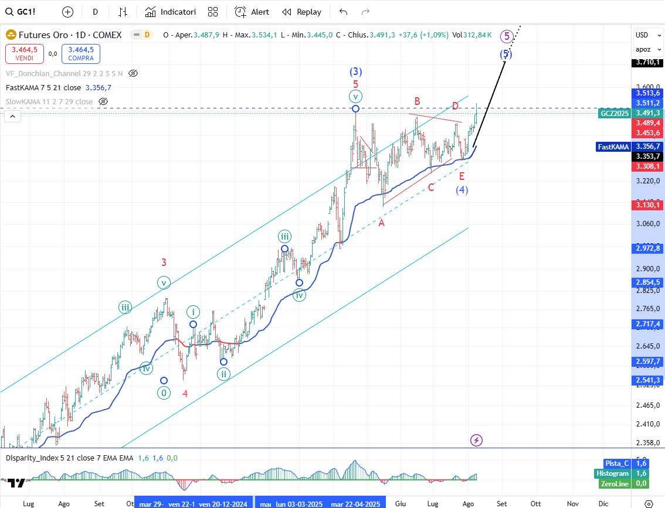Open Indicatori indicators dialog
The image size is (665, 508).
[x=170, y=12]
